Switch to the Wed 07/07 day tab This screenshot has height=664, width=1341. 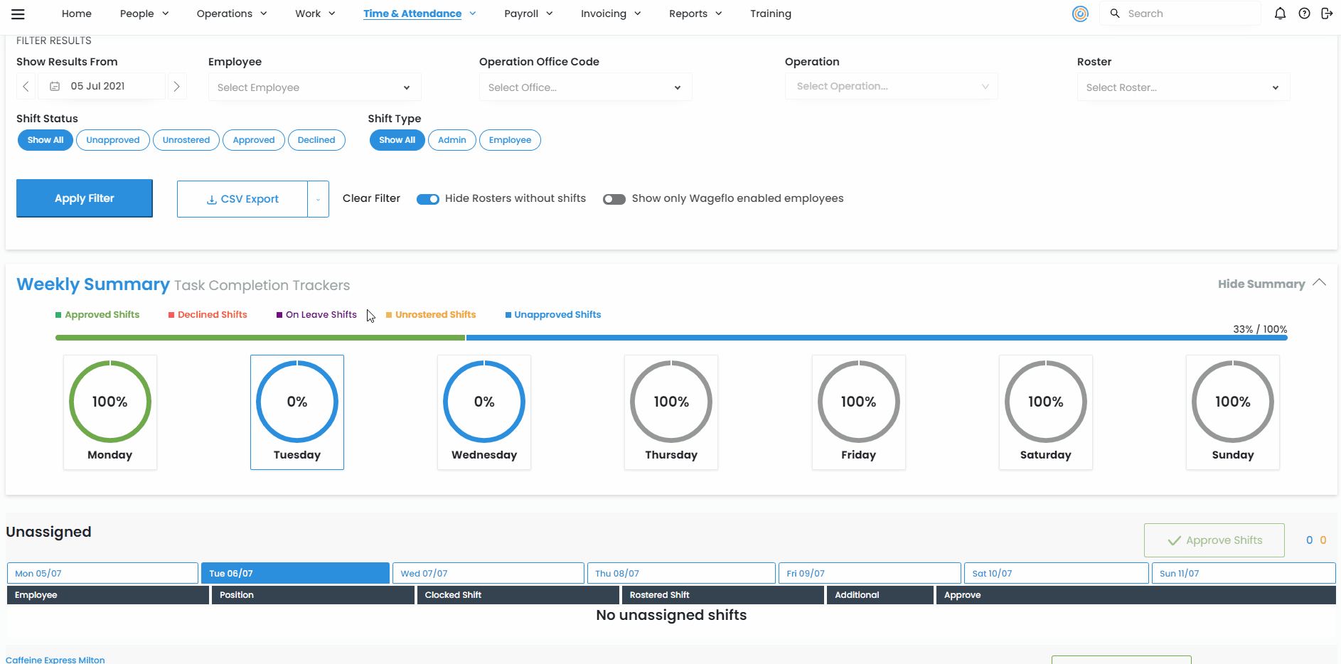pyautogui.click(x=488, y=573)
